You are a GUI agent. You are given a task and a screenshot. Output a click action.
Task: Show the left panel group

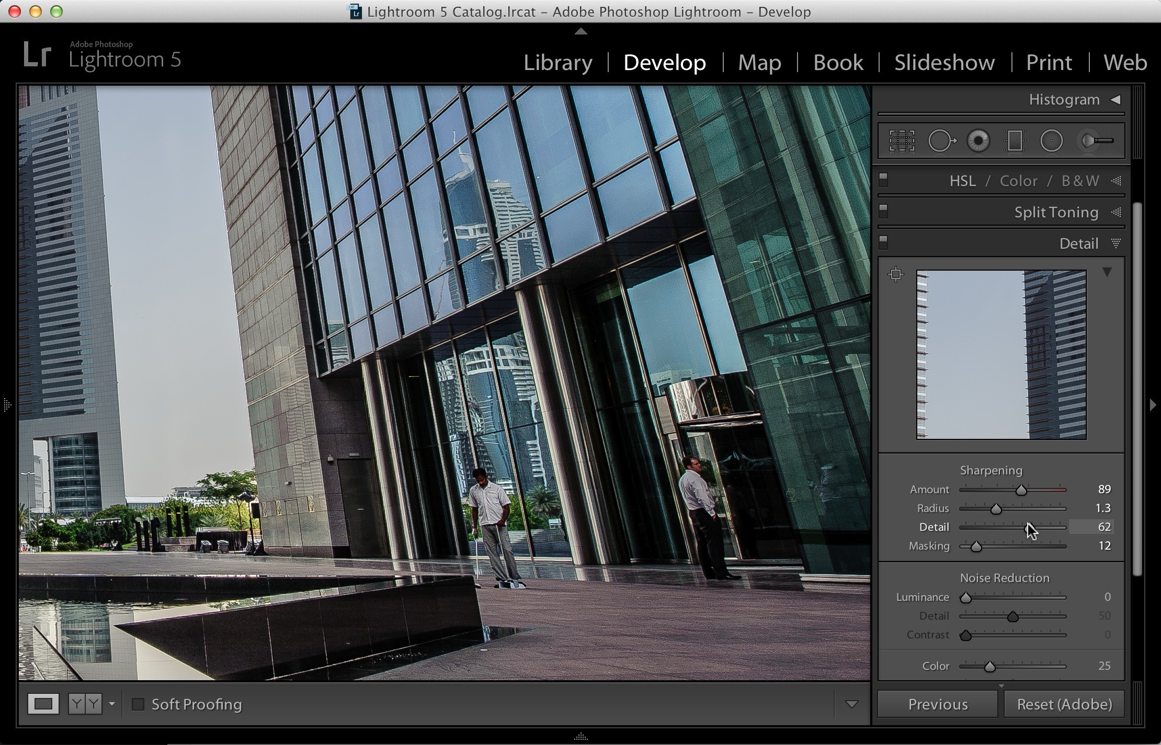[x=7, y=404]
